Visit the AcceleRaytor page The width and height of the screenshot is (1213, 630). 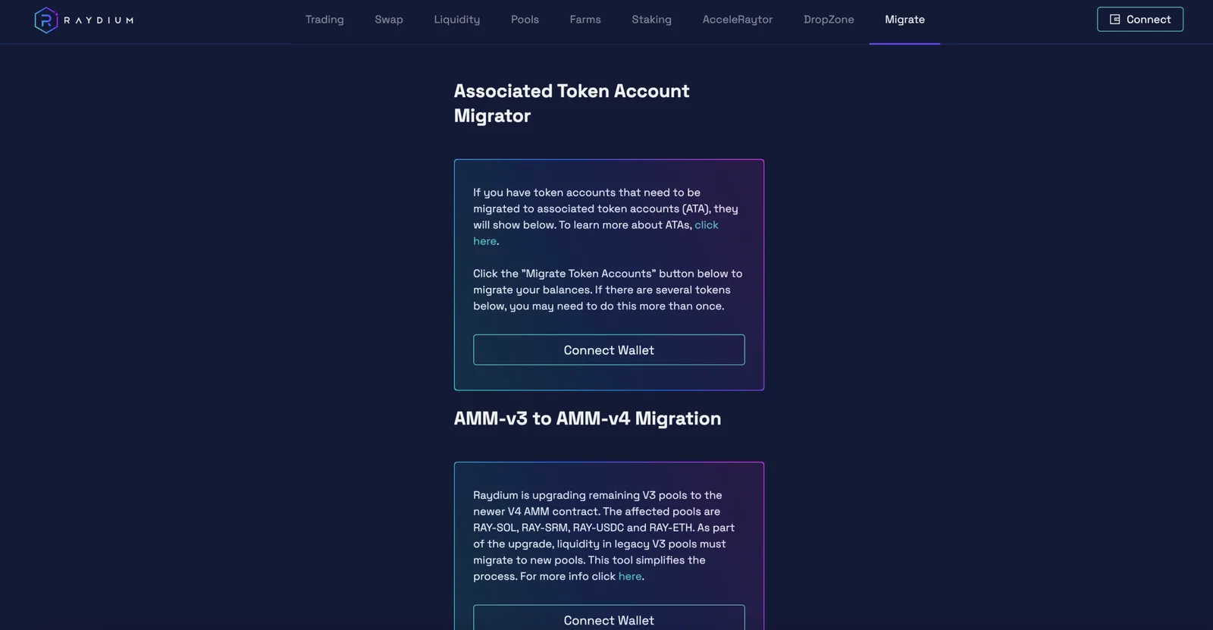click(738, 20)
